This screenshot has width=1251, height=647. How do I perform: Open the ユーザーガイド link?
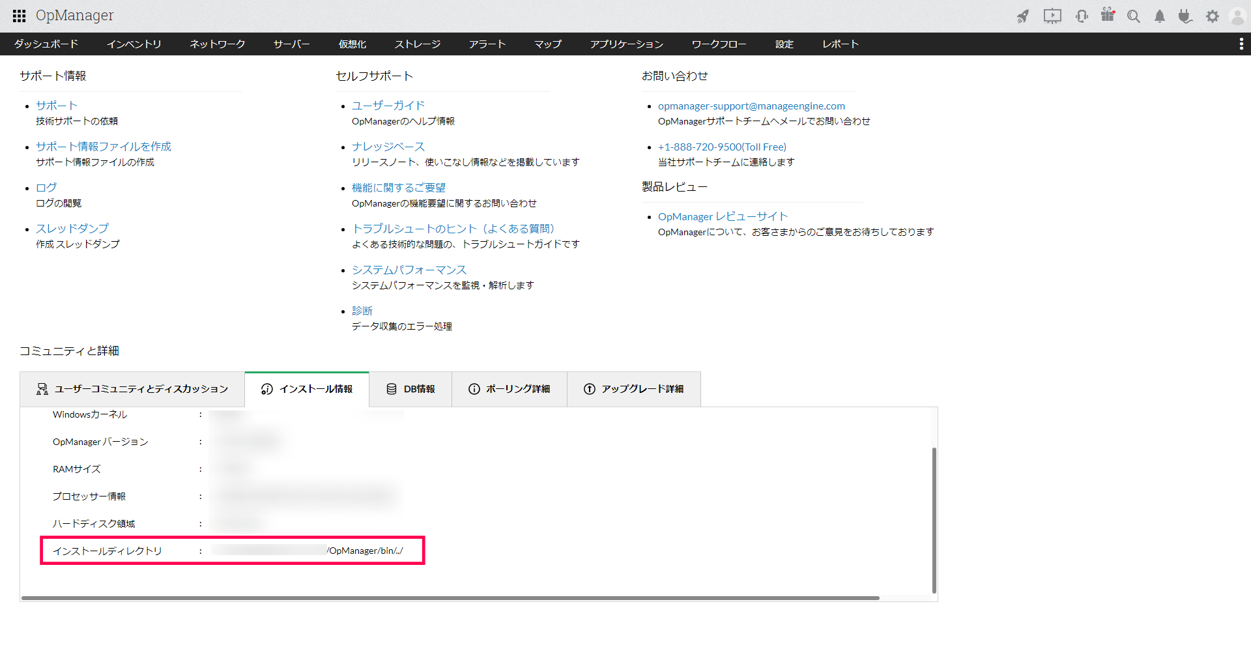pyautogui.click(x=387, y=105)
